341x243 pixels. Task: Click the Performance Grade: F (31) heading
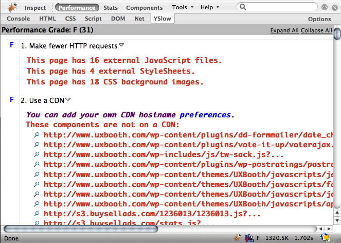(47, 30)
